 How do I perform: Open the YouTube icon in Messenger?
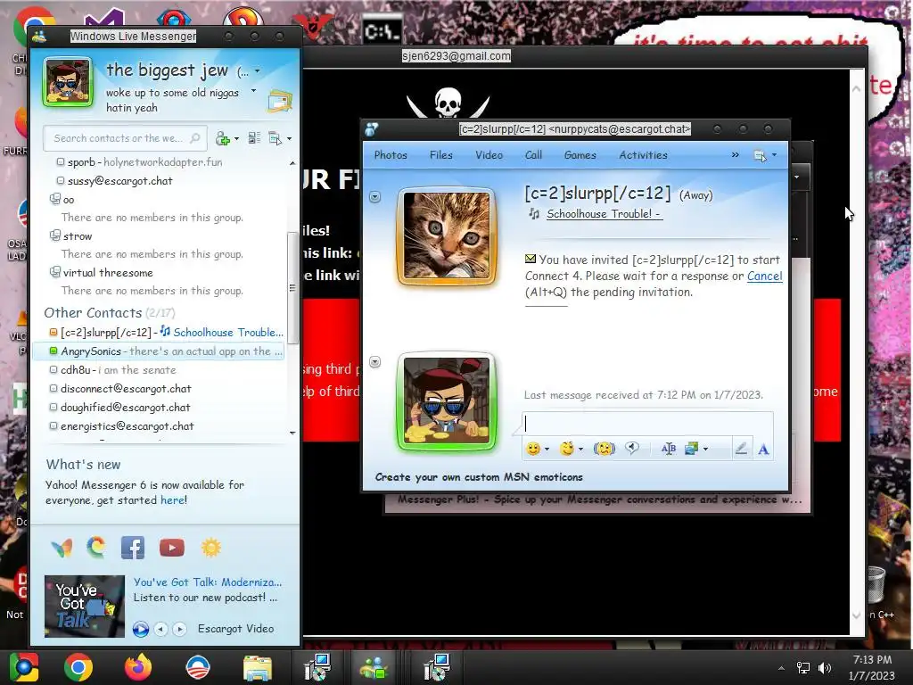(x=172, y=548)
